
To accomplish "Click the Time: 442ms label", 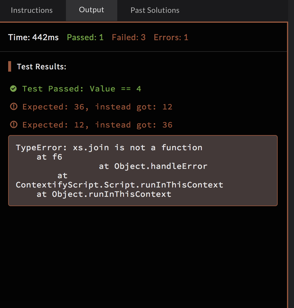I will [x=33, y=37].
